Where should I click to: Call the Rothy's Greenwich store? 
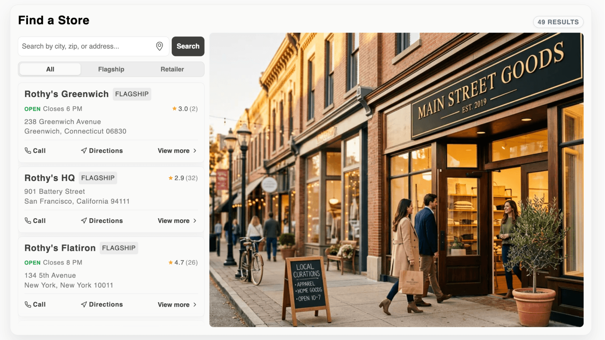(35, 151)
